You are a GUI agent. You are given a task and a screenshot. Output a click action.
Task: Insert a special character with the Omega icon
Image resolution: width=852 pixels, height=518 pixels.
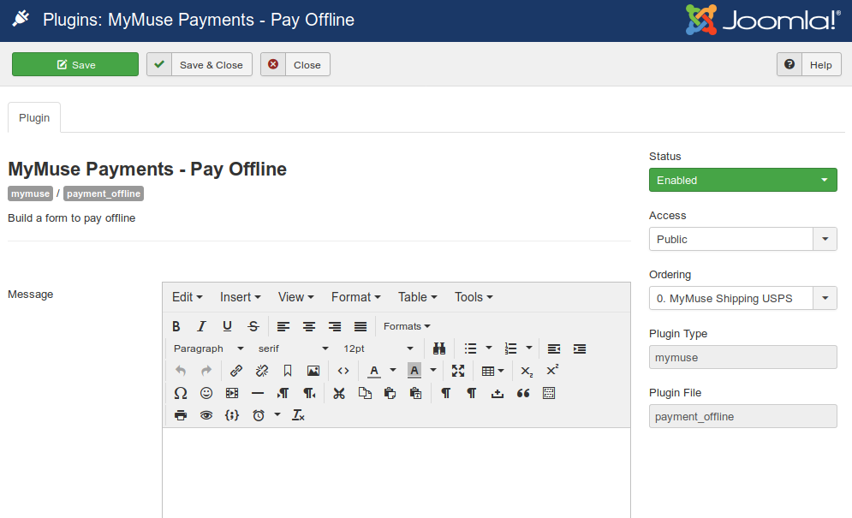coord(181,393)
